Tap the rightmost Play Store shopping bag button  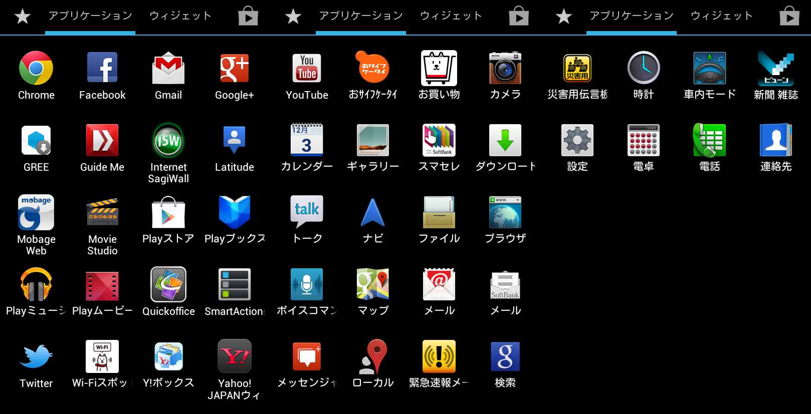tap(789, 17)
